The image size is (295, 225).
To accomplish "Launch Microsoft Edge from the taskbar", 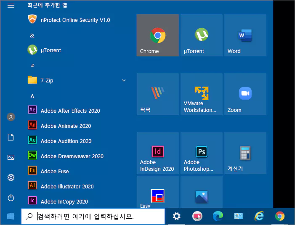I will [x=218, y=216].
